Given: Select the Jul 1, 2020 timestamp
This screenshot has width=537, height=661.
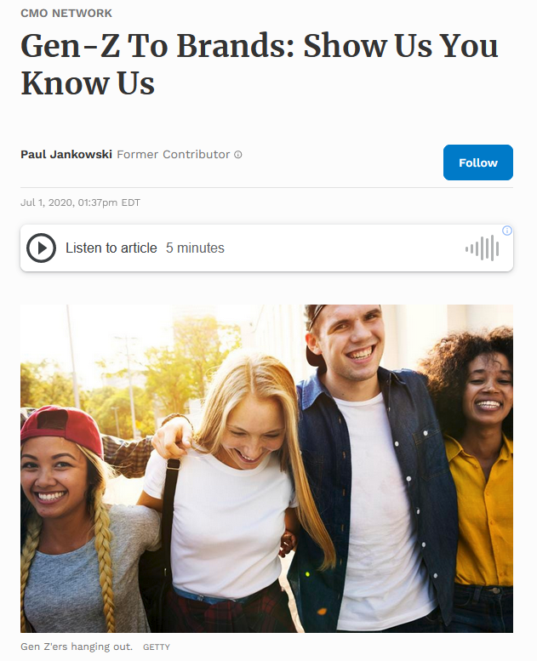Looking at the screenshot, I should [80, 202].
